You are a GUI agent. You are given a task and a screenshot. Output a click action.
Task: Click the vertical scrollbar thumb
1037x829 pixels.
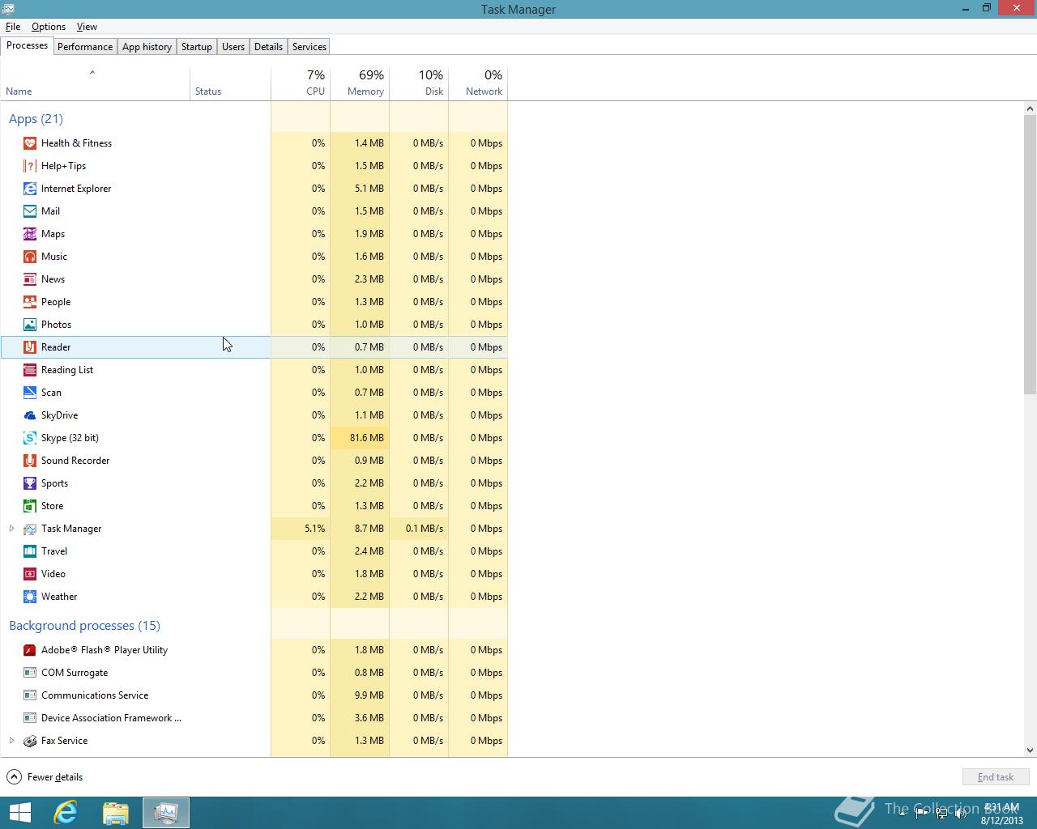coord(1031,254)
